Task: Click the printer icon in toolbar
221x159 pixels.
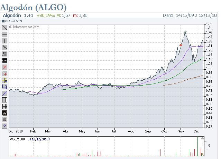Action: coord(5,119)
